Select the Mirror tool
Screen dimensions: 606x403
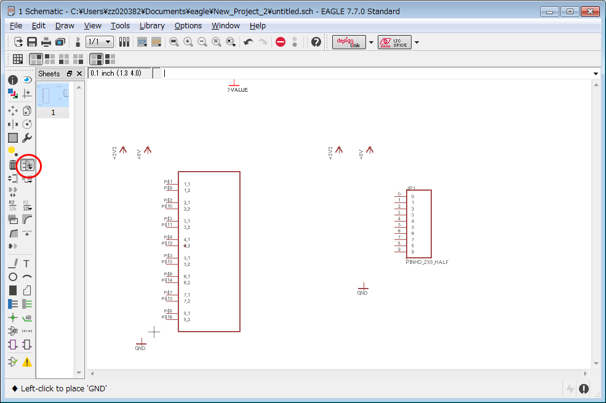click(x=13, y=124)
